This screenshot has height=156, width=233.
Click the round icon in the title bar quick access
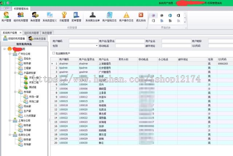click(x=8, y=3)
